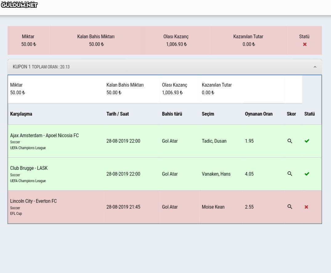The width and height of the screenshot is (331, 273).
Task: Click Olası Kazanç amount in top summary
Action: click(176, 44)
